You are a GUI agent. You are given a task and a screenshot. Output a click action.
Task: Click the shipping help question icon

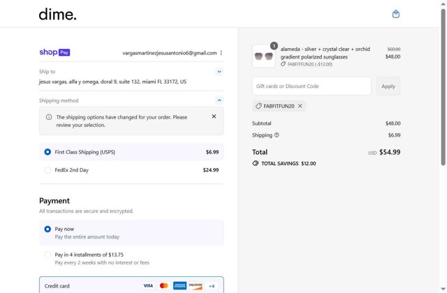point(277,135)
